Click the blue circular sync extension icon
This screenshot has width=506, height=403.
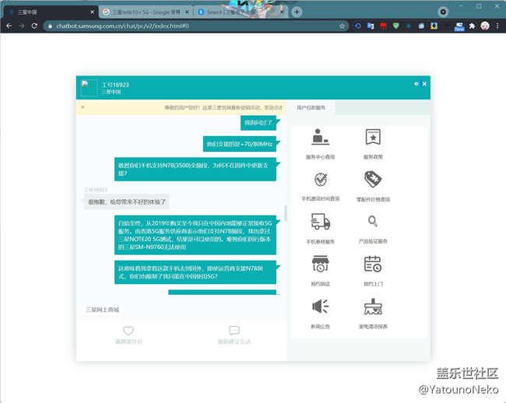click(358, 26)
